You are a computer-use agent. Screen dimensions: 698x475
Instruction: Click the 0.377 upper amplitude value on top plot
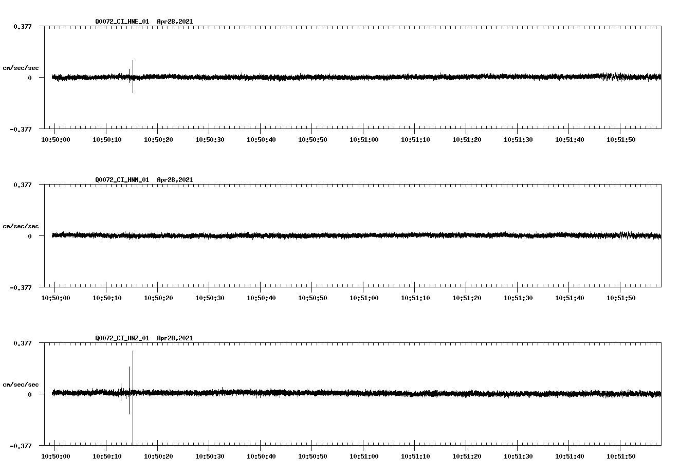click(x=24, y=26)
